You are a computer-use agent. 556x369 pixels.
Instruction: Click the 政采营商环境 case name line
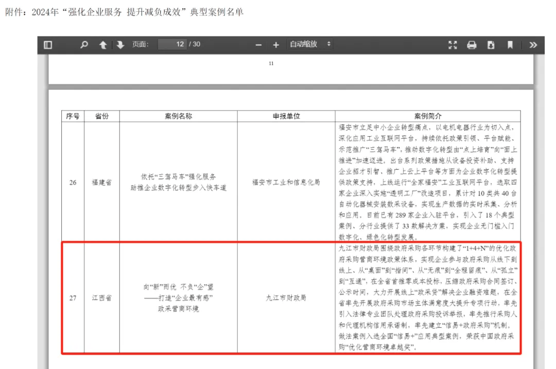click(178, 309)
